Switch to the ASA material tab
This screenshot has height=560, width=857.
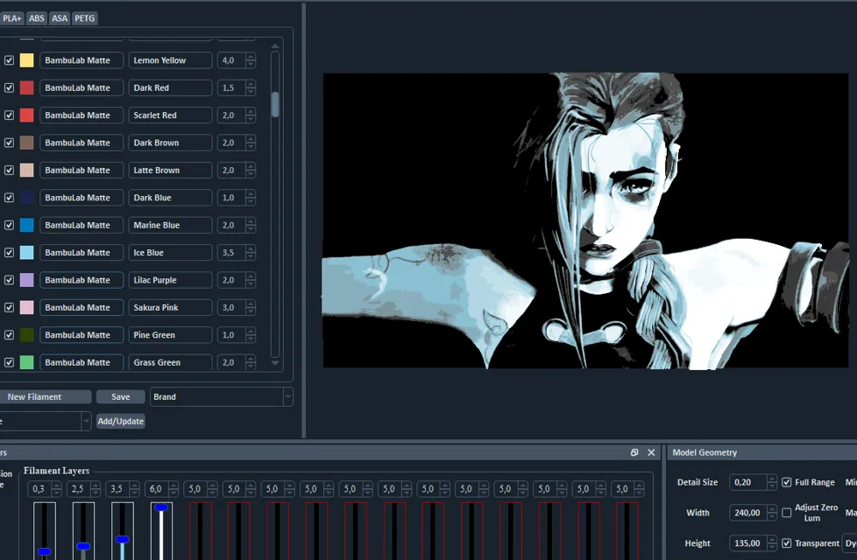(60, 18)
